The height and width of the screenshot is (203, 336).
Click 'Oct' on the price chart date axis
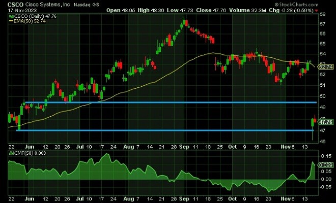[233, 147]
